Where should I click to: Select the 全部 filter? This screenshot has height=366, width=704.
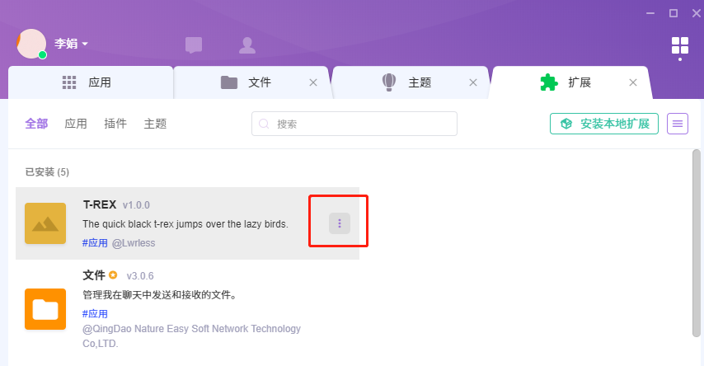pos(36,124)
